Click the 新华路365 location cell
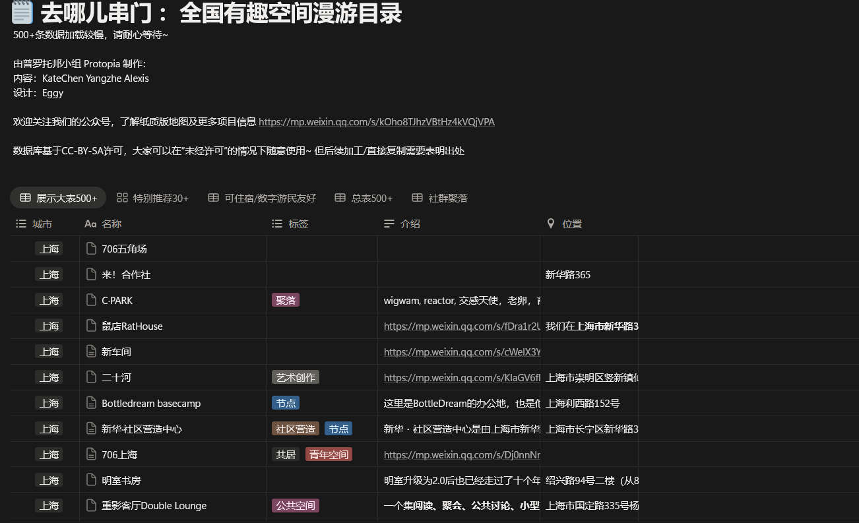The height and width of the screenshot is (523, 859). click(589, 274)
